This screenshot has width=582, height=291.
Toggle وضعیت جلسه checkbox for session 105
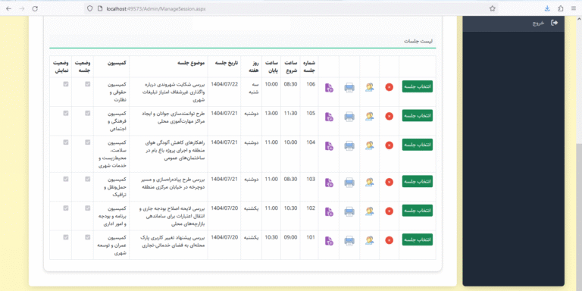pyautogui.click(x=88, y=113)
